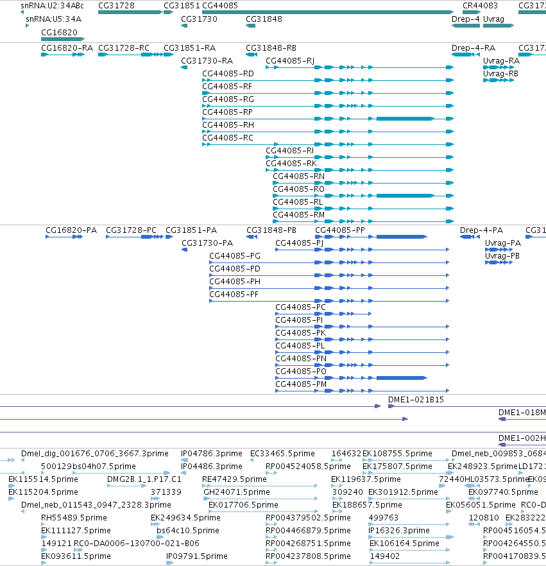Select transcript Drep-4-RA
The height and width of the screenshot is (566, 546).
(466, 55)
